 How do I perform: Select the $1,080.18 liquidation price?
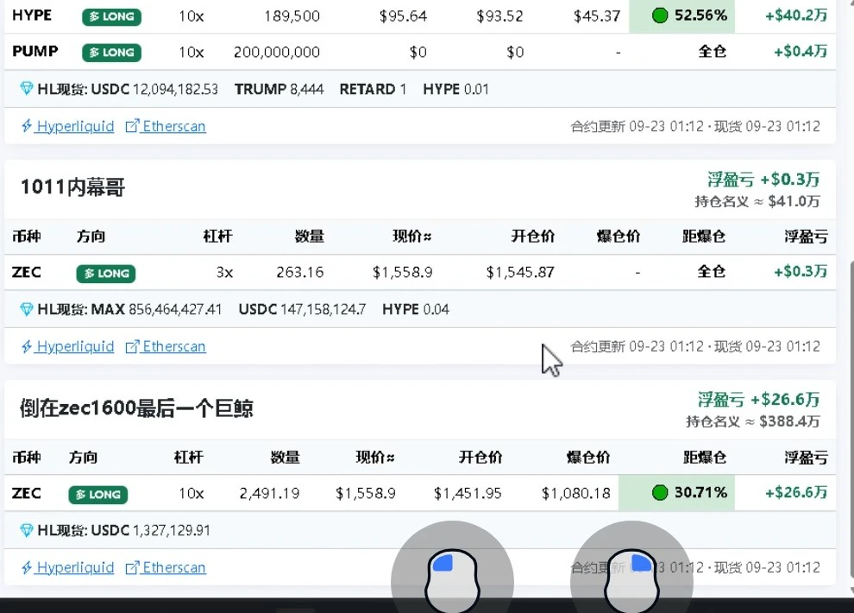[576, 494]
